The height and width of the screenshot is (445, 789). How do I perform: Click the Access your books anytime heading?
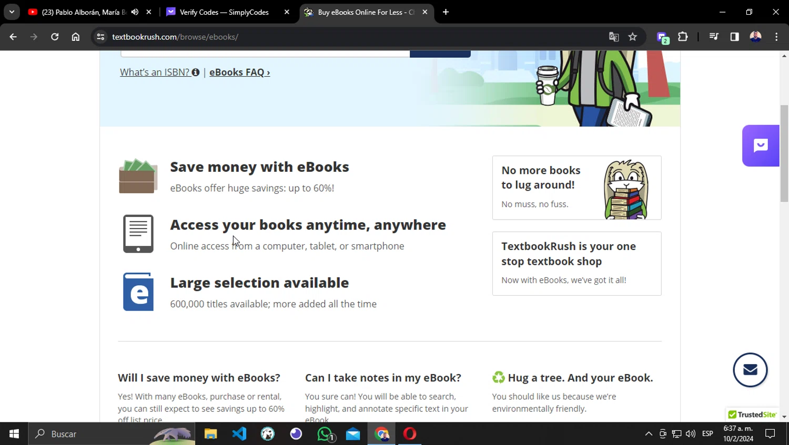click(308, 225)
